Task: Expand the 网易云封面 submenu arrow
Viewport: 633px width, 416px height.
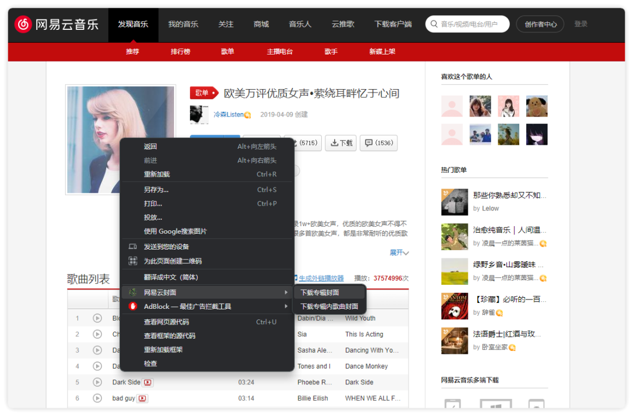Action: pyautogui.click(x=286, y=292)
